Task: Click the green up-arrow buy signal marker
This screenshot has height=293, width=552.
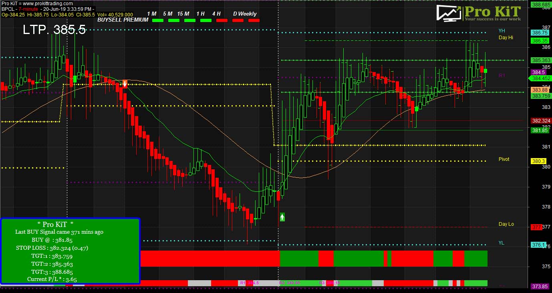Action: coord(282,217)
